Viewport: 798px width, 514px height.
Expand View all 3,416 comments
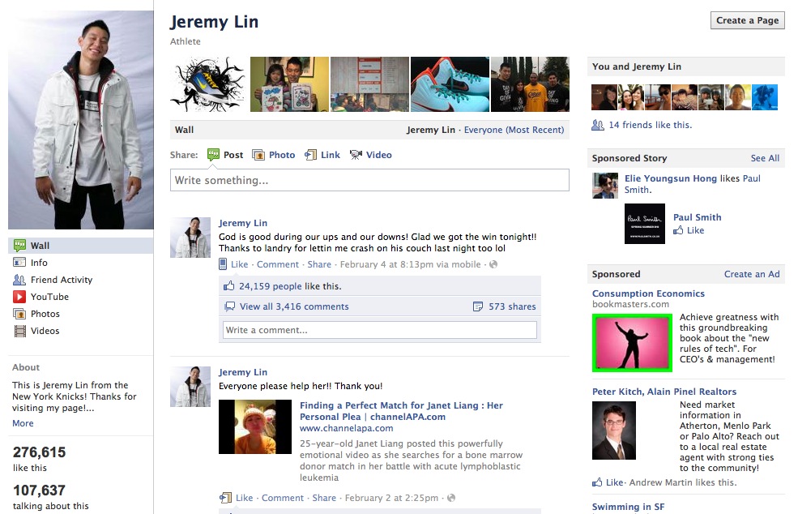[294, 306]
